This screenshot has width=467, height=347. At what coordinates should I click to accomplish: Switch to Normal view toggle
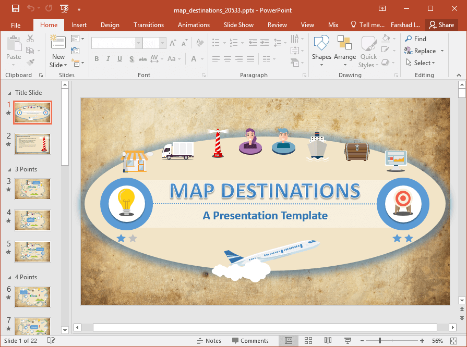click(289, 341)
